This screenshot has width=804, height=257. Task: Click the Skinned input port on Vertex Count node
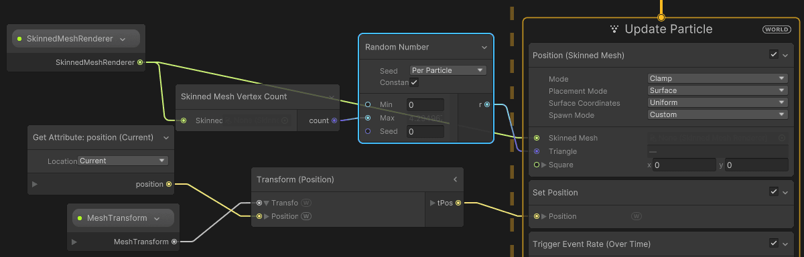pyautogui.click(x=184, y=120)
